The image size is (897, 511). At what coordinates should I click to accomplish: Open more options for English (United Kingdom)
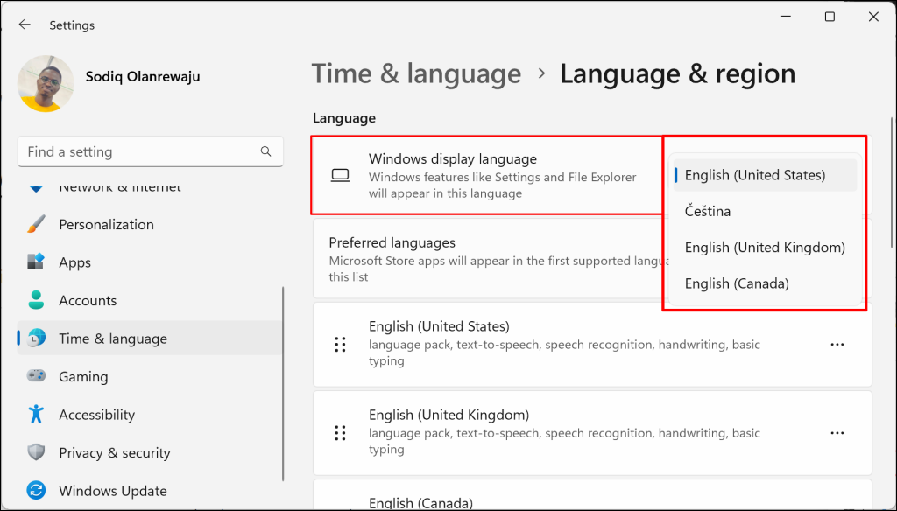[x=837, y=433]
